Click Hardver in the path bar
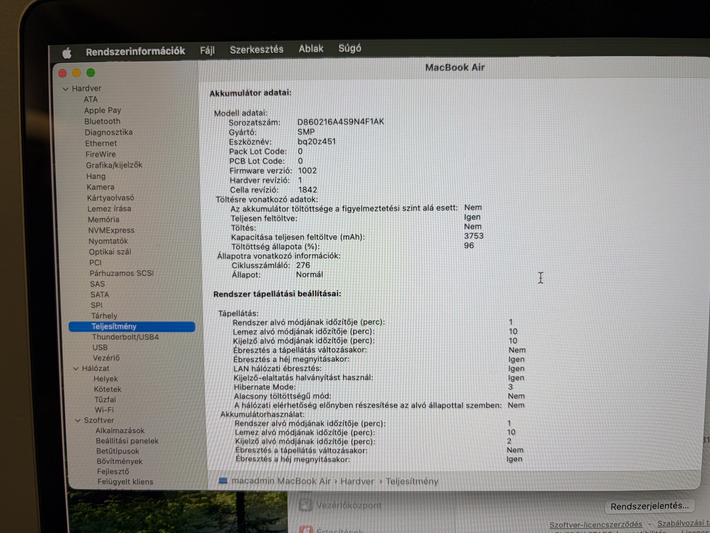The height and width of the screenshot is (533, 710). (x=357, y=481)
